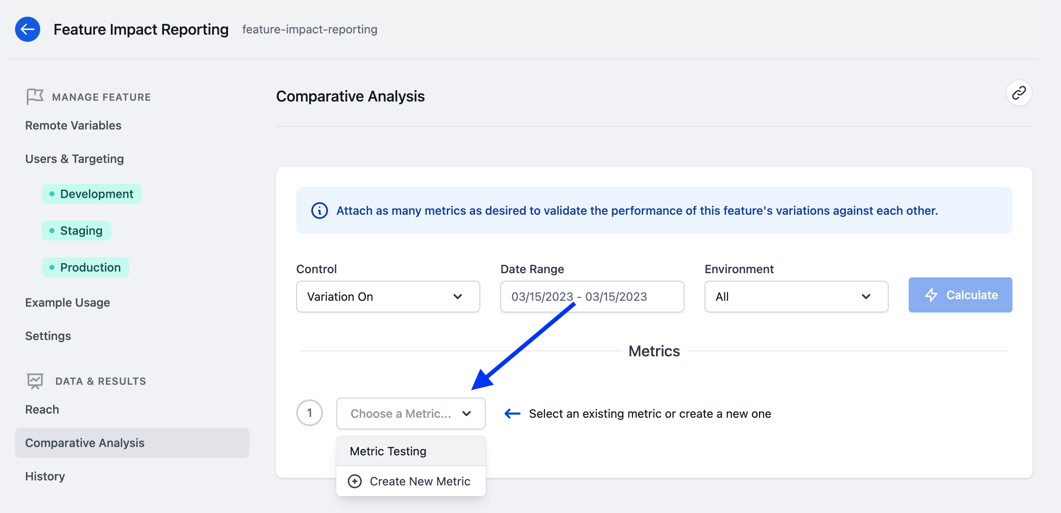This screenshot has height=513, width=1061.
Task: Click the 'Attach as many metrics' banner text
Action: [637, 211]
